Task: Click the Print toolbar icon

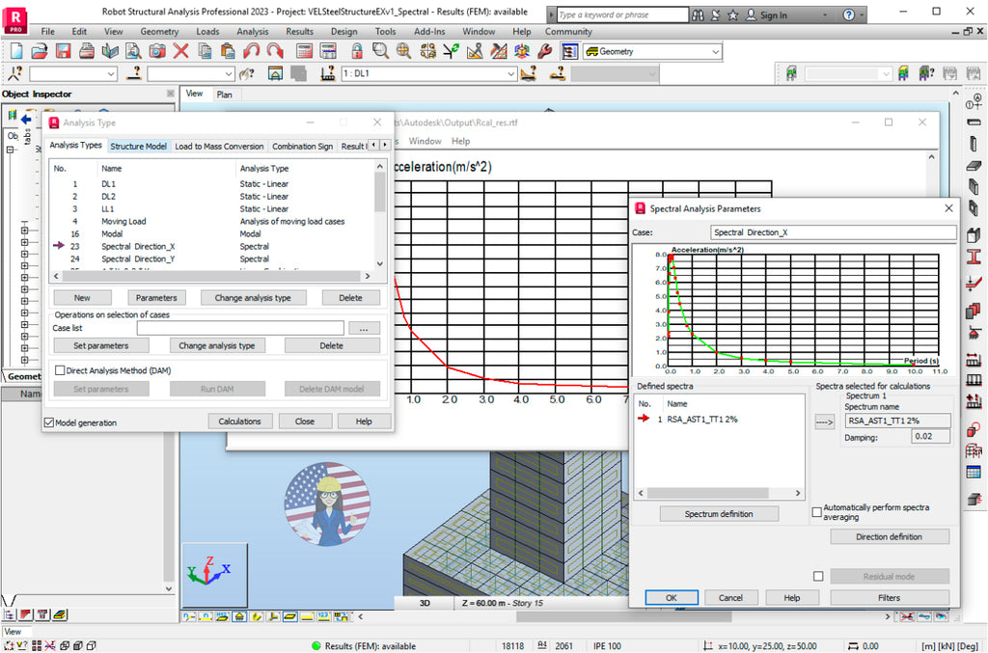Action: [x=85, y=51]
